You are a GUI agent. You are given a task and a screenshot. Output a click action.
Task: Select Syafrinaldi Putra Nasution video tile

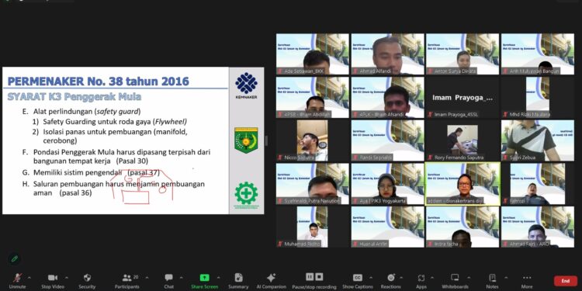(313, 184)
